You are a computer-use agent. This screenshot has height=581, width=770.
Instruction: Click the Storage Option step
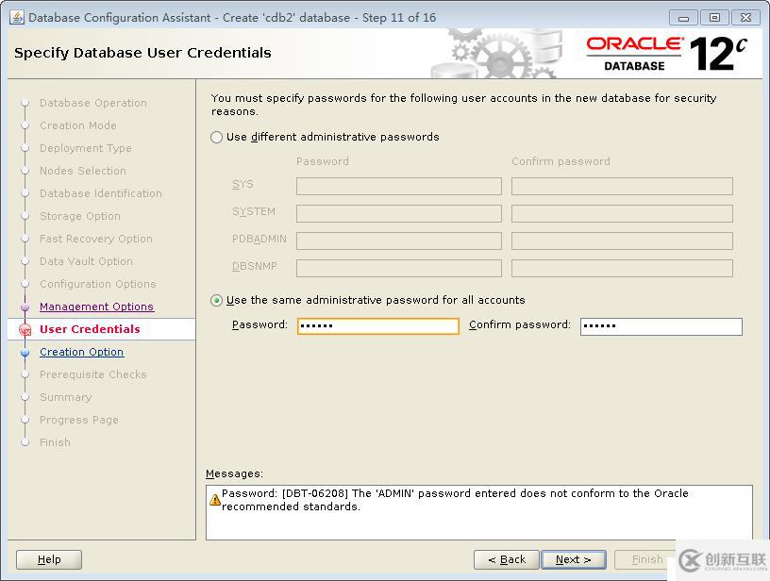[80, 216]
